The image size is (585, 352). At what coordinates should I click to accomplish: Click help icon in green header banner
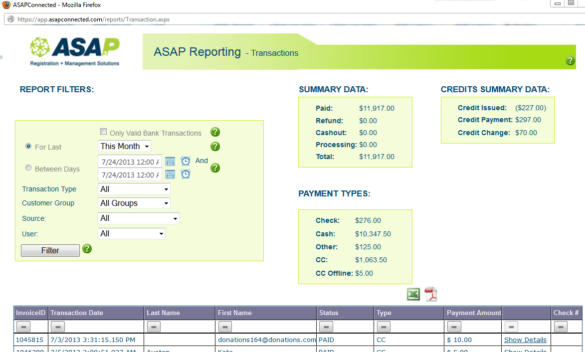click(570, 61)
